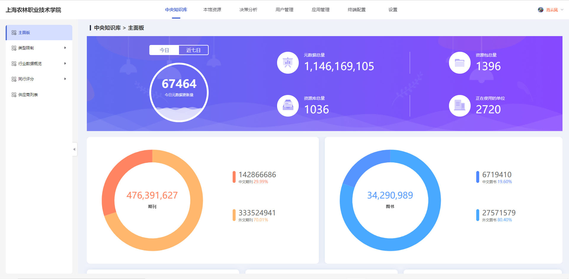Click the 333524941 foreign journal count
Image resolution: width=569 pixels, height=279 pixels.
pyautogui.click(x=257, y=213)
